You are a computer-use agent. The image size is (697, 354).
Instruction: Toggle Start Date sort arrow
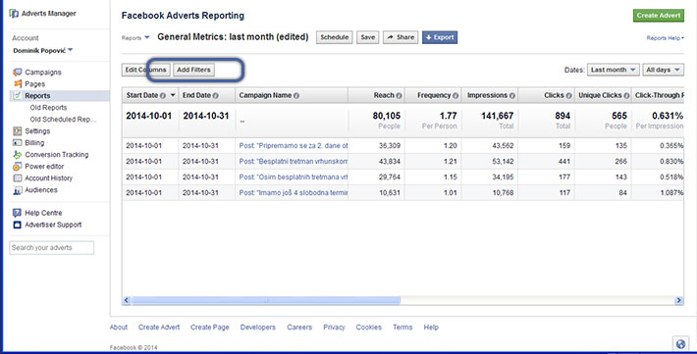point(173,95)
